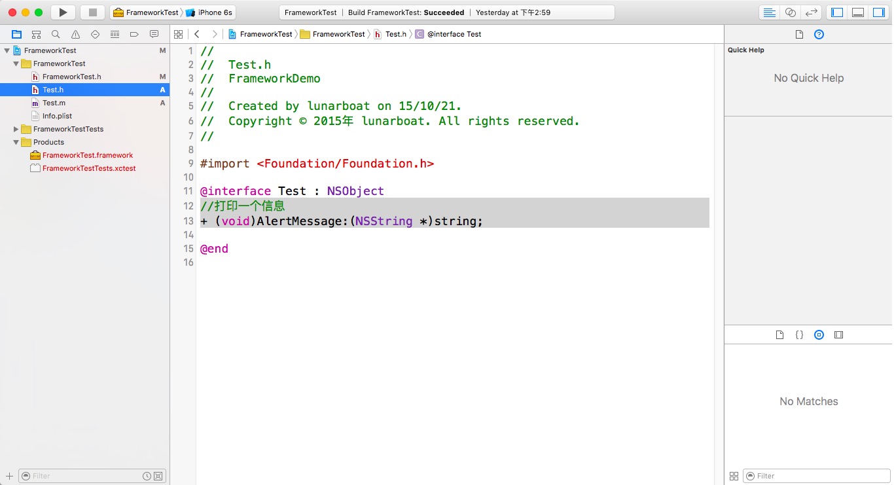
Task: Toggle the Debug area visibility
Action: (x=858, y=12)
